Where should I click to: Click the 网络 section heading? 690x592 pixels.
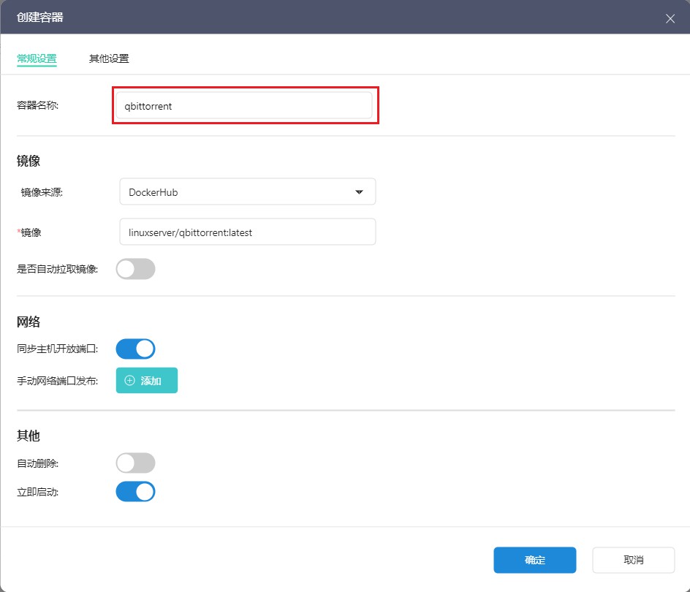29,322
